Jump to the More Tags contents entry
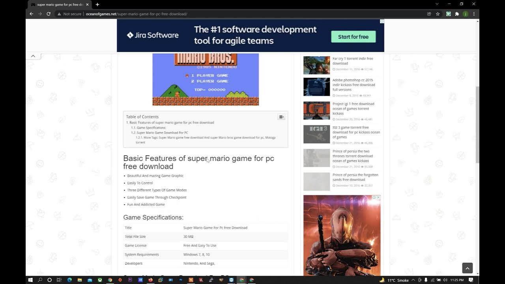The image size is (505, 284). [x=206, y=140]
